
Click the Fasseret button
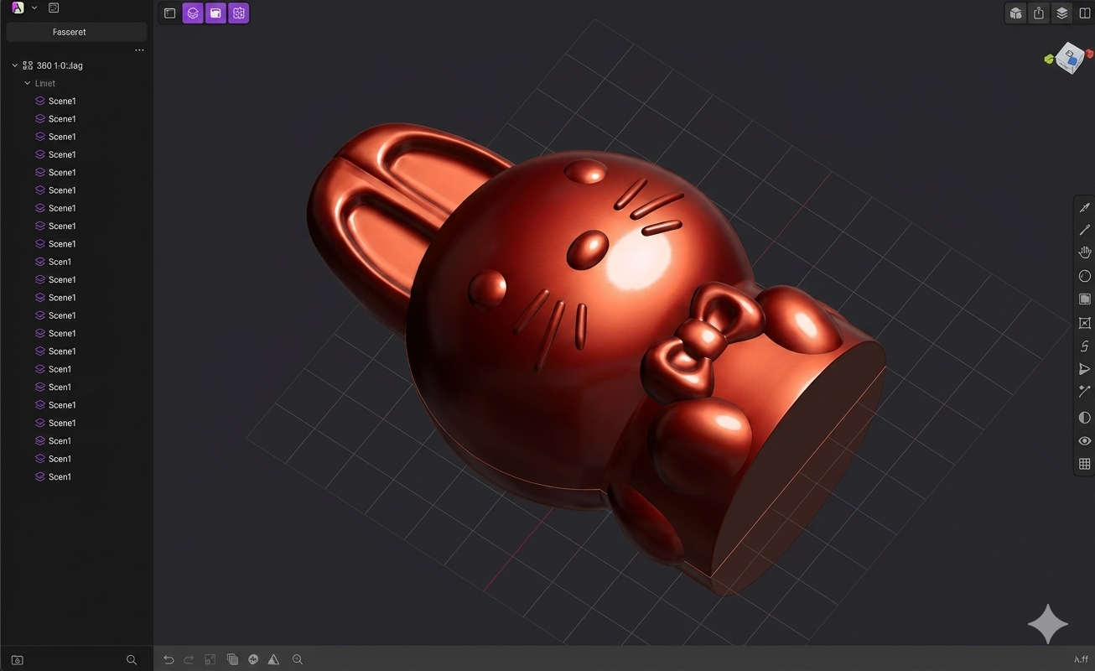(x=76, y=32)
